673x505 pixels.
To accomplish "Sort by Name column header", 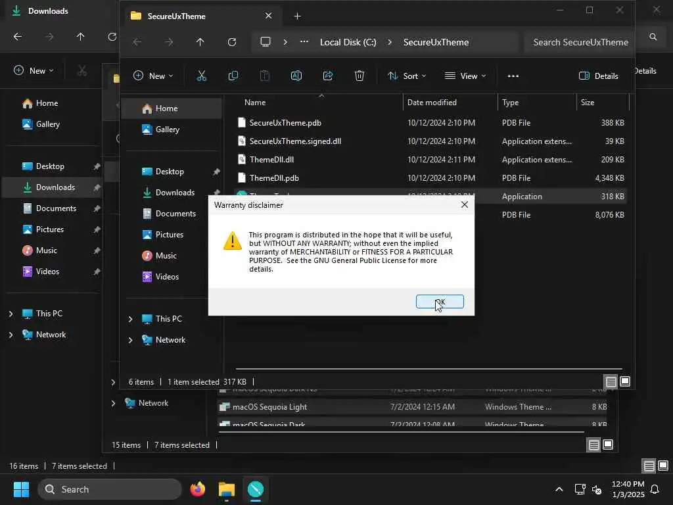I will pos(255,103).
